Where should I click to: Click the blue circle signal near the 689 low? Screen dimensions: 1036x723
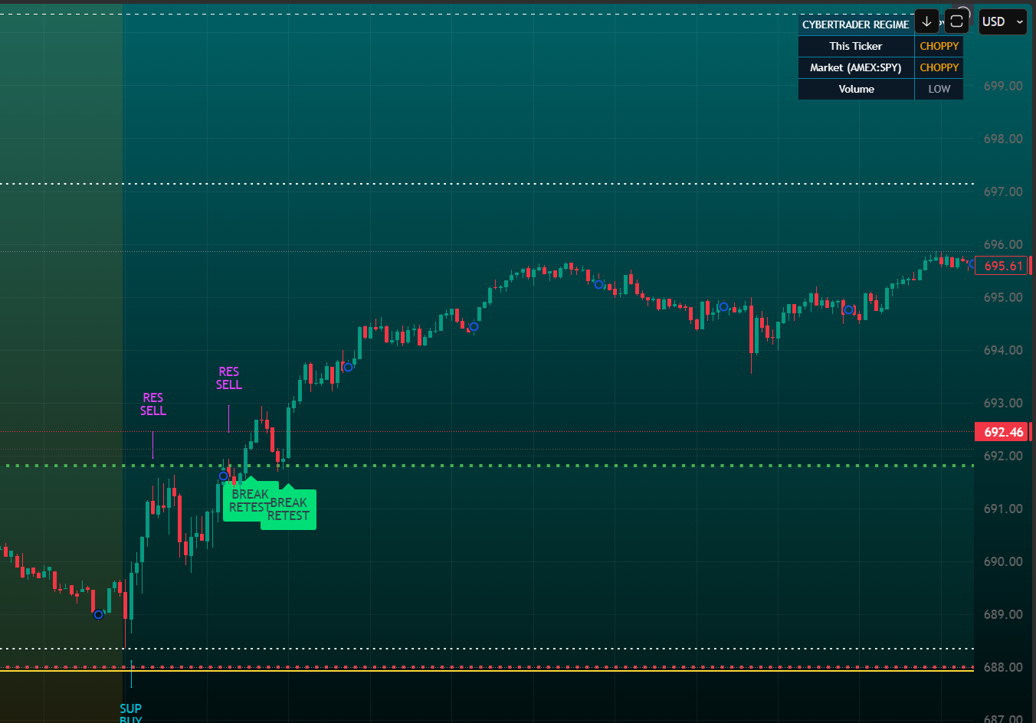tap(98, 614)
